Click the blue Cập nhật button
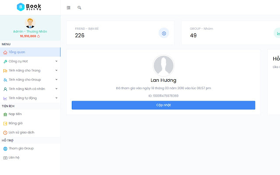This screenshot has height=175, width=280. coord(163,105)
